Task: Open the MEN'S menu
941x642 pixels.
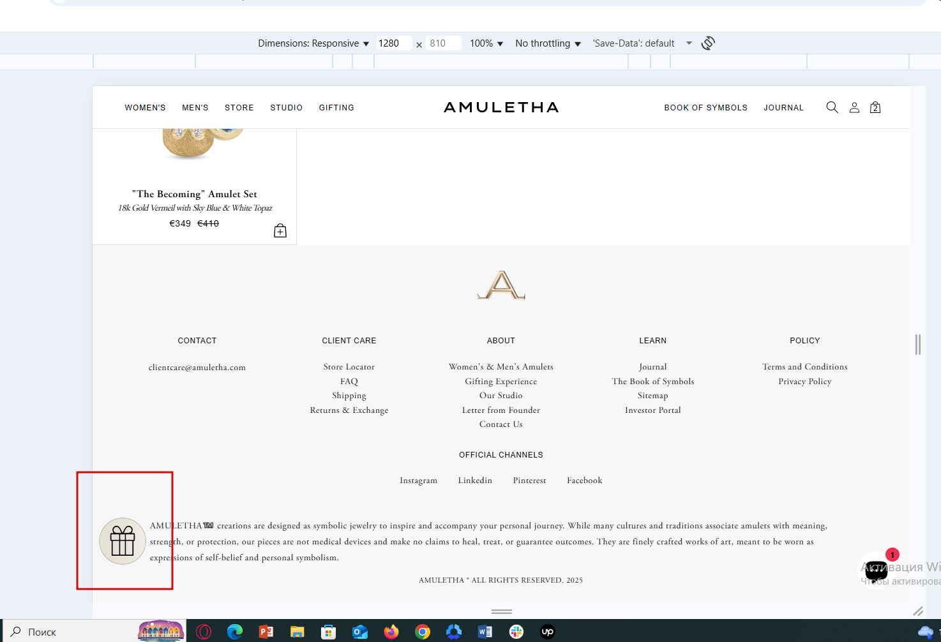Action: tap(195, 108)
